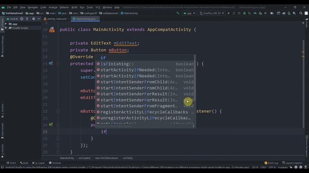Expand the app folder in the Project tree
This screenshot has width=309, height=173.
6,24
